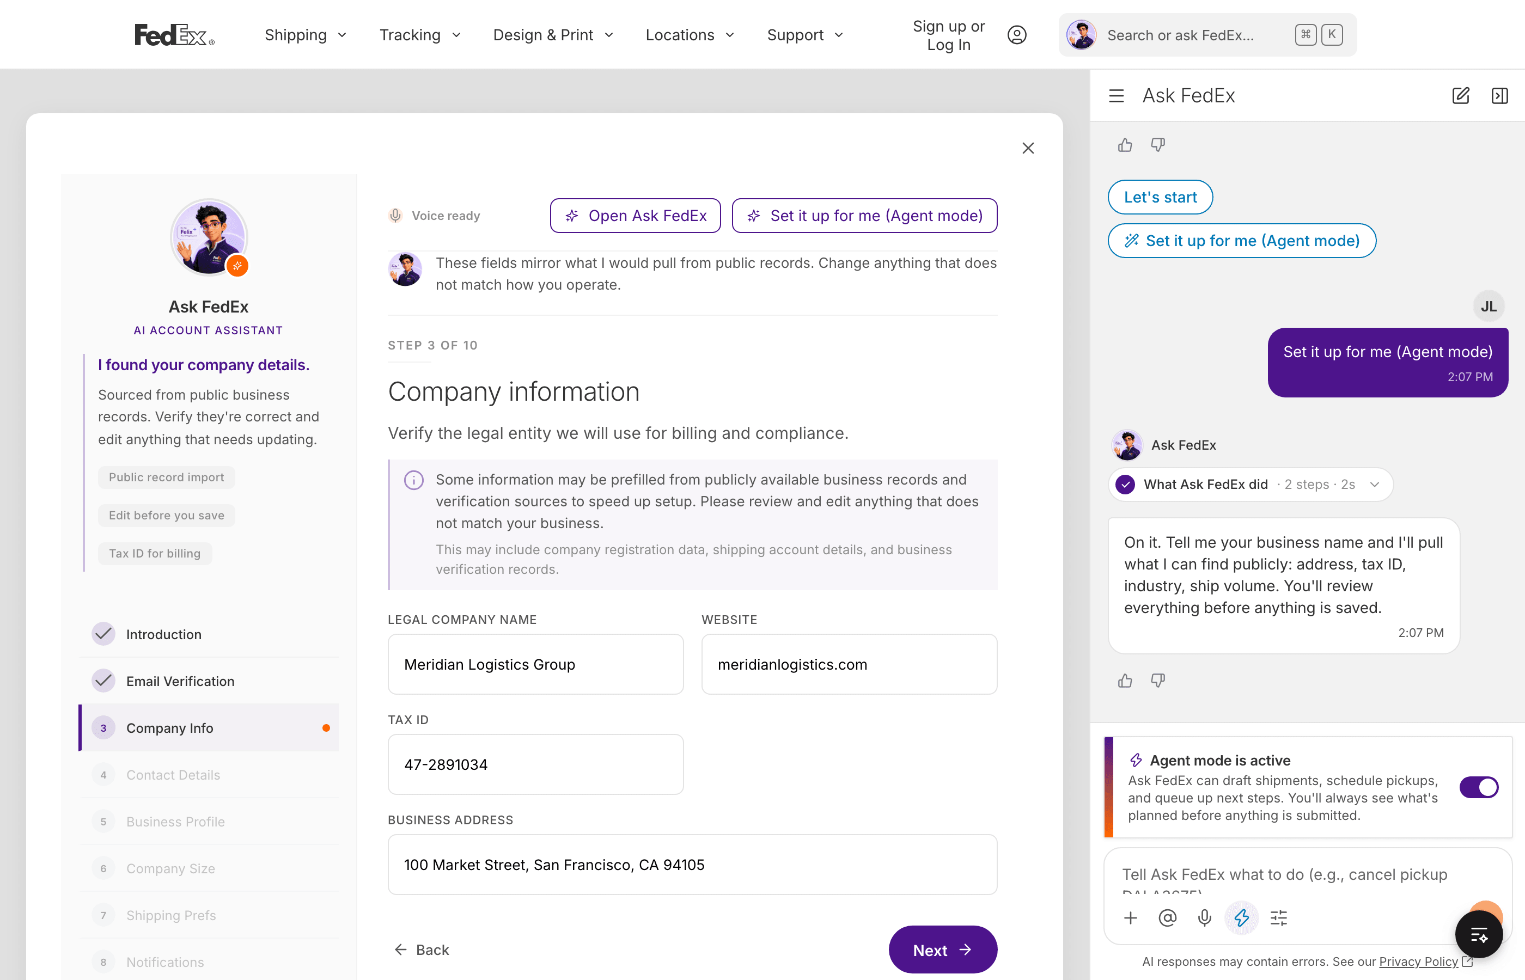Close the onboarding dialog
Viewport: 1525px width, 980px height.
pos(1028,148)
